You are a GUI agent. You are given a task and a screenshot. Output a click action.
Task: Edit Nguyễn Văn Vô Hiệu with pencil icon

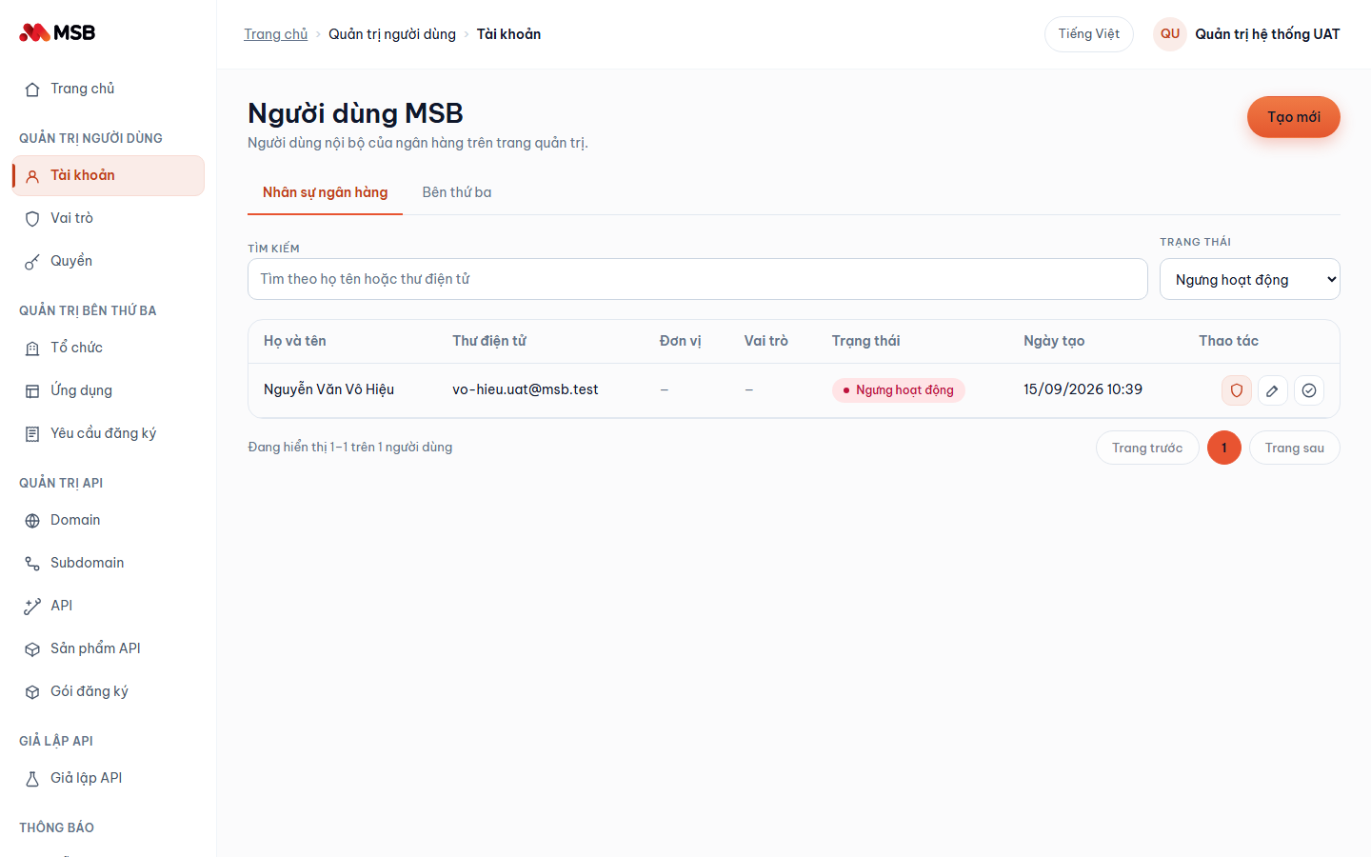pos(1273,390)
